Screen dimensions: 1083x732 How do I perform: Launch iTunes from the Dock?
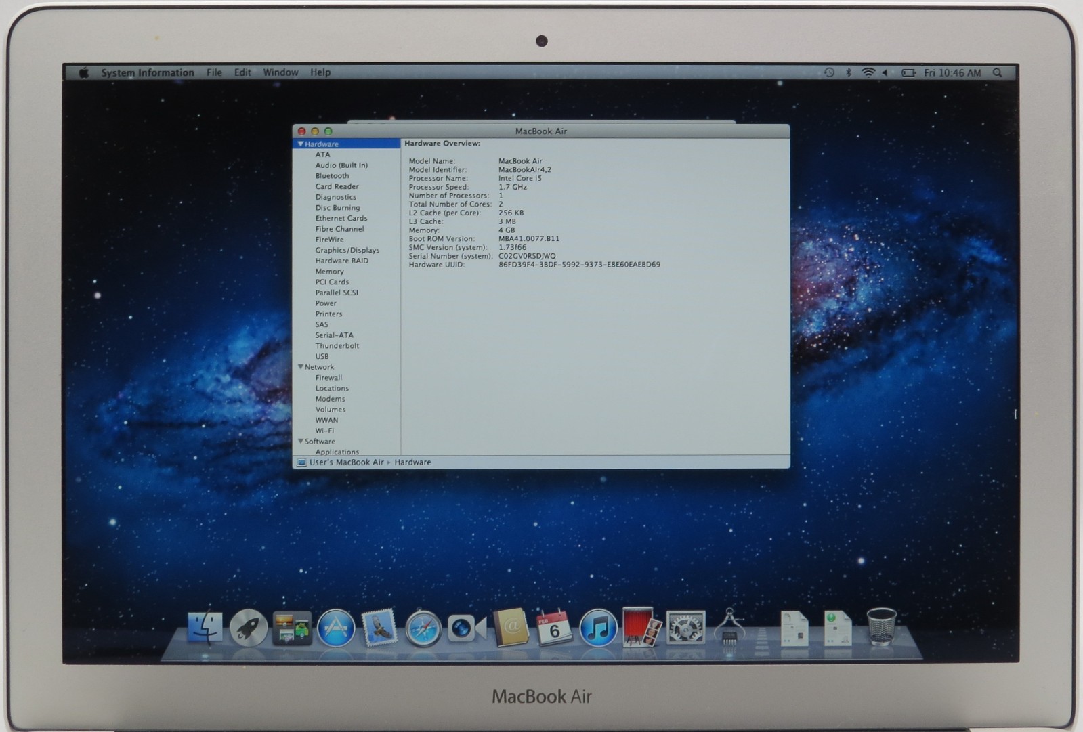598,628
